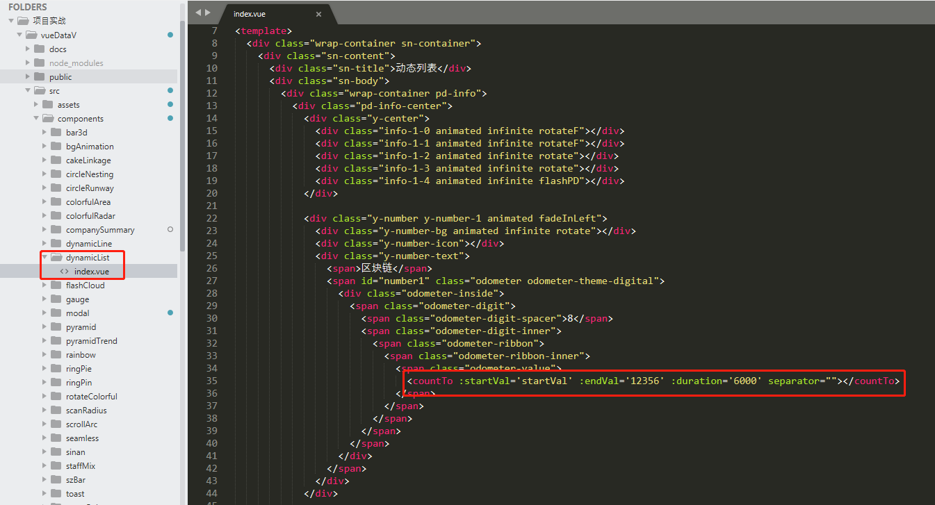Click the sinan folder icon
Image resolution: width=935 pixels, height=505 pixels.
[56, 452]
